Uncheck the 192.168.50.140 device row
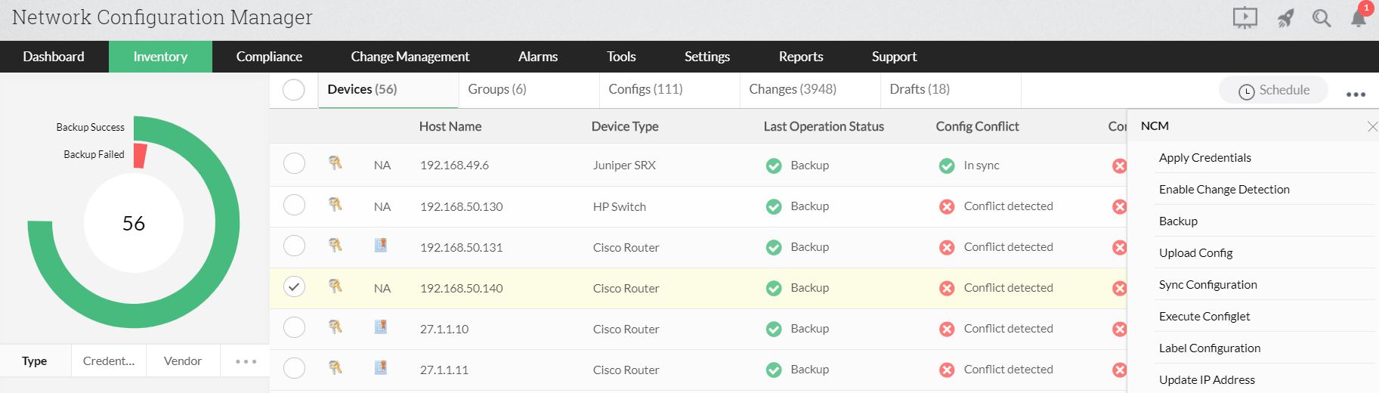The image size is (1379, 393). [x=294, y=287]
